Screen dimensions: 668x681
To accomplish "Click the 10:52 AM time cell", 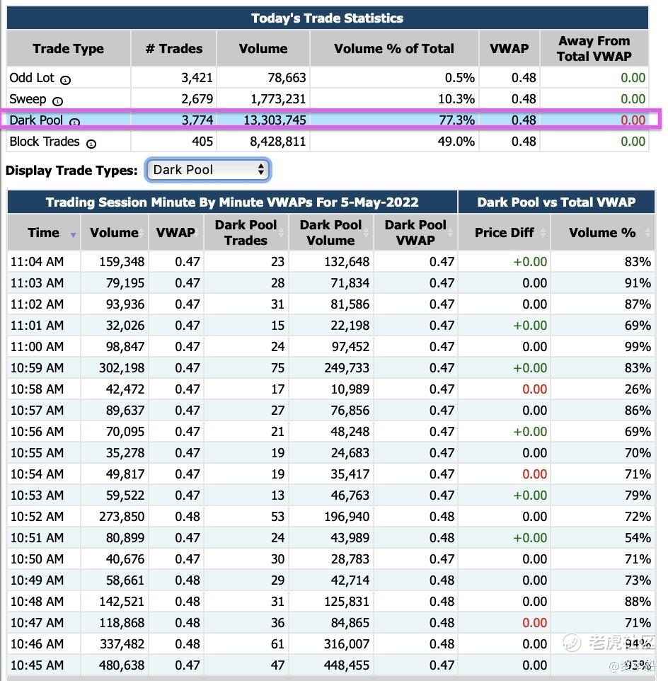I will (37, 517).
